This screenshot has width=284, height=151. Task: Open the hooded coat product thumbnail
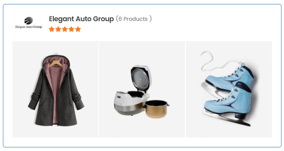(55, 89)
